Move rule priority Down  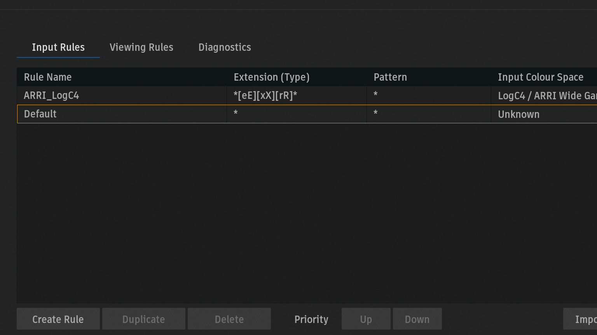pyautogui.click(x=417, y=319)
